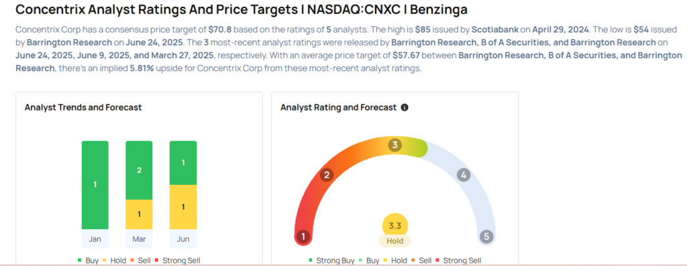Select the Mar label under the bar chart
The image size is (687, 266).
pos(139,239)
